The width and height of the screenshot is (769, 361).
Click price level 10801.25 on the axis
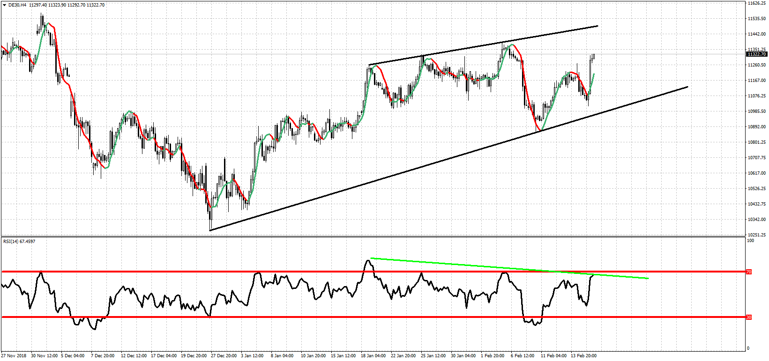tap(757, 142)
